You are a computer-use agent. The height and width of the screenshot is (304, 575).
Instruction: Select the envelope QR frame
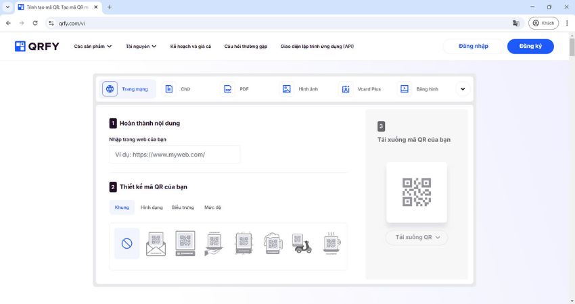coord(156,244)
